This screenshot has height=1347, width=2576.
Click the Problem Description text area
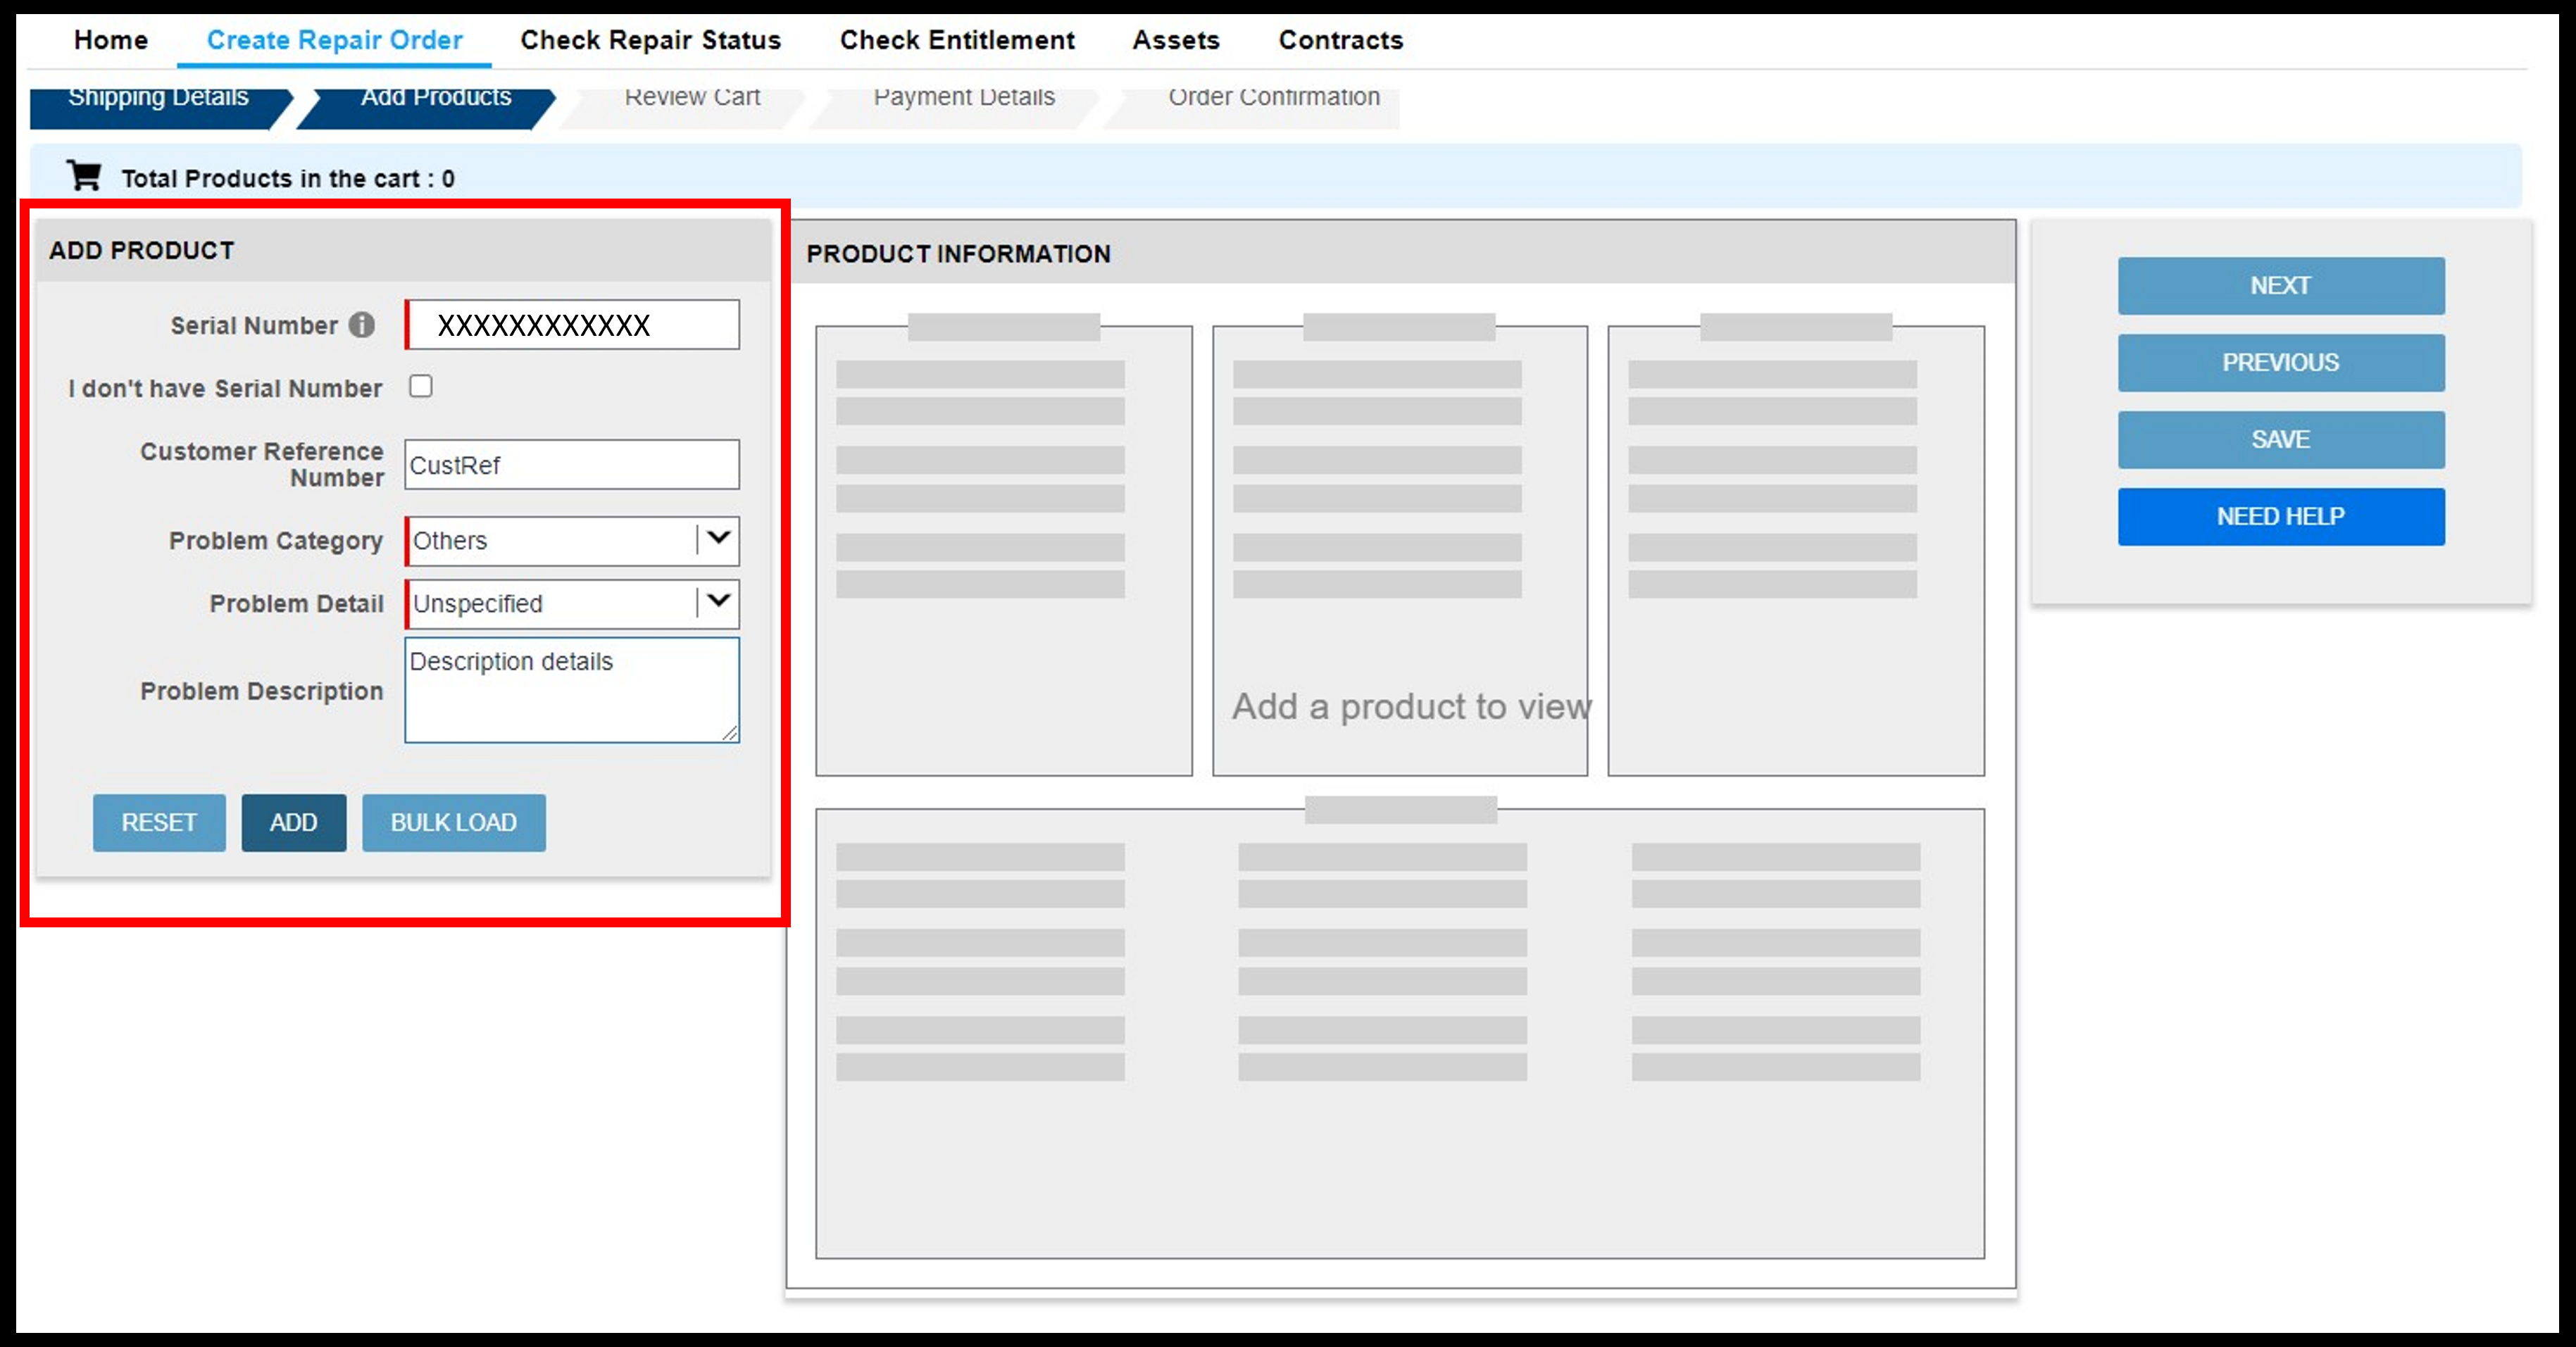[573, 689]
